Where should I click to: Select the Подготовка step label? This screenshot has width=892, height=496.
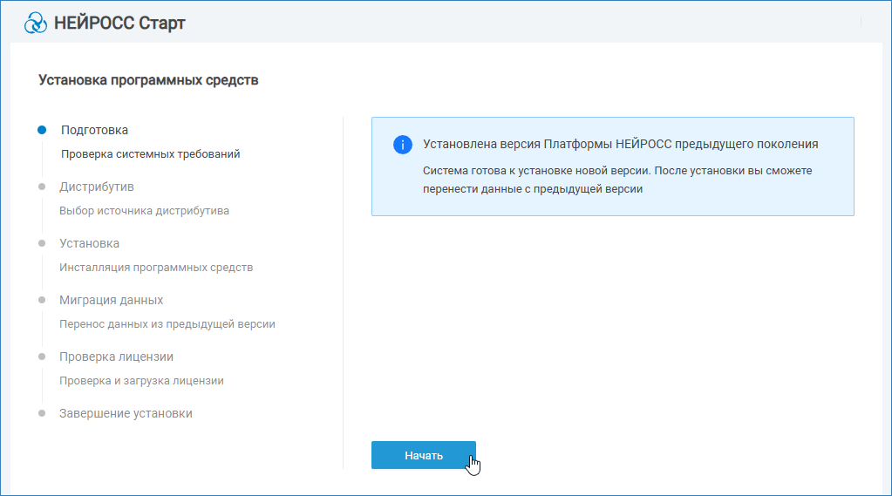[94, 130]
